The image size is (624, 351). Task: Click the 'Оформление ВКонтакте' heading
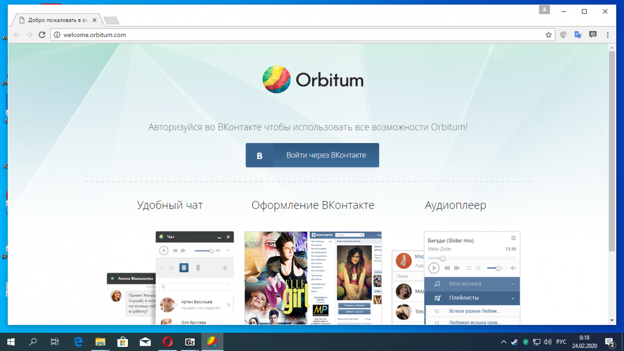coord(313,205)
